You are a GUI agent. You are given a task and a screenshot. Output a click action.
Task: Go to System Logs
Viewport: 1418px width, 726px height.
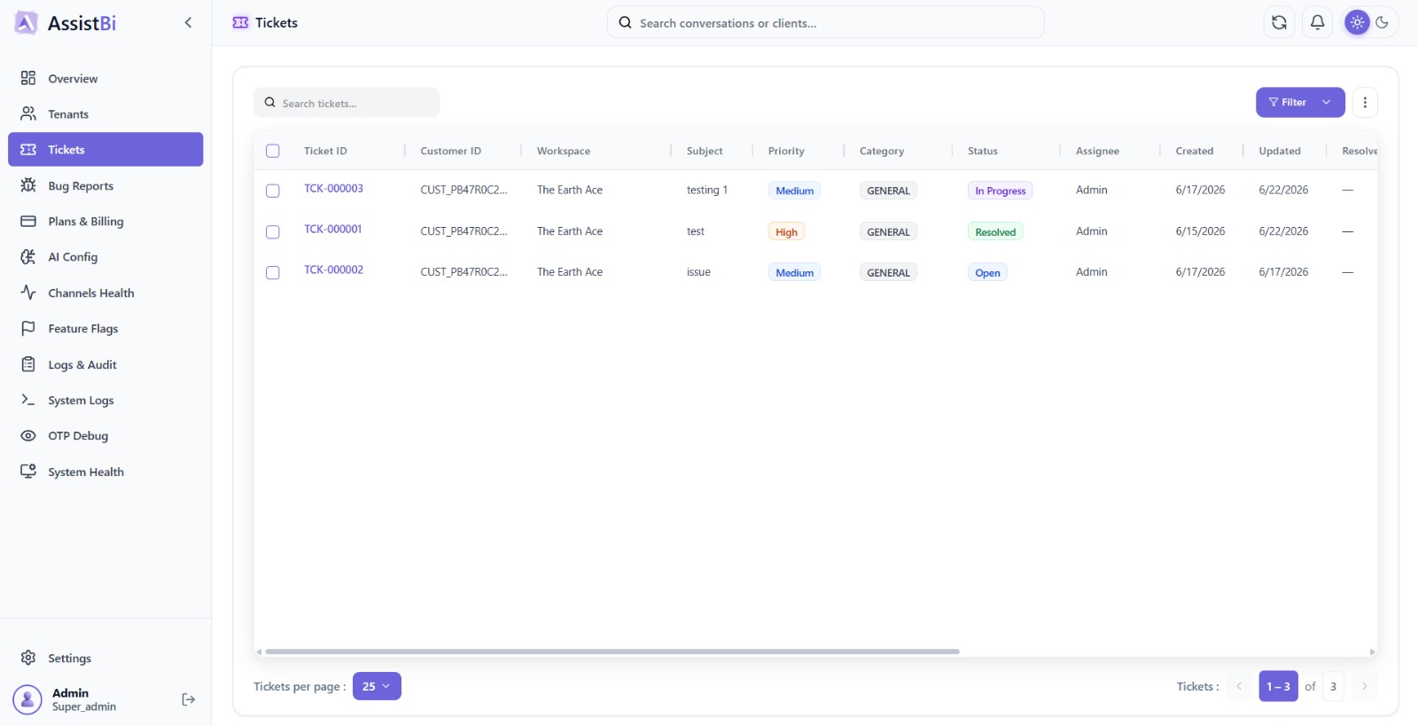[x=105, y=400]
